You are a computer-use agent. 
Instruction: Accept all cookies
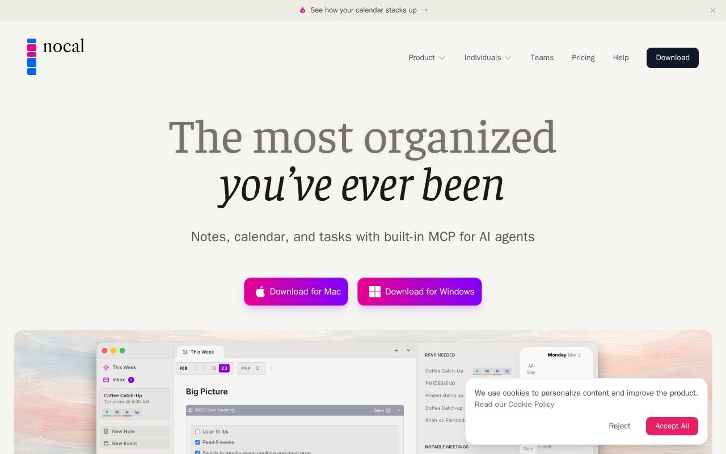672,426
